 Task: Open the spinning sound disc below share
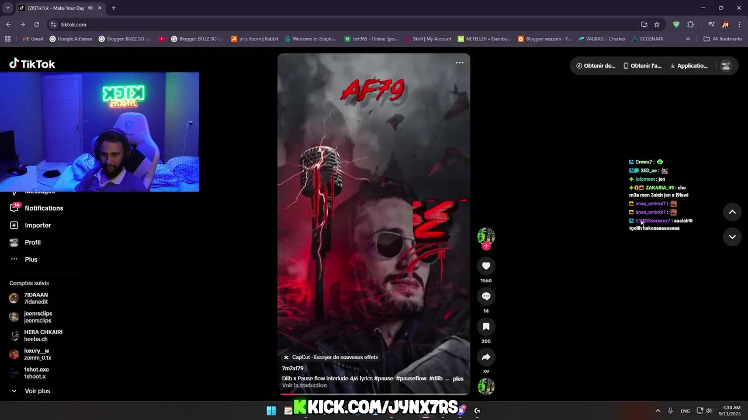click(x=486, y=386)
